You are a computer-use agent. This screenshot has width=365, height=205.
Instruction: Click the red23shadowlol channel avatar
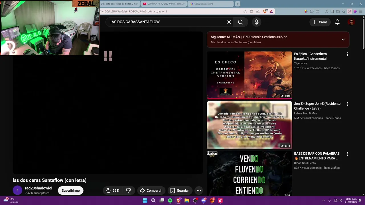click(17, 190)
